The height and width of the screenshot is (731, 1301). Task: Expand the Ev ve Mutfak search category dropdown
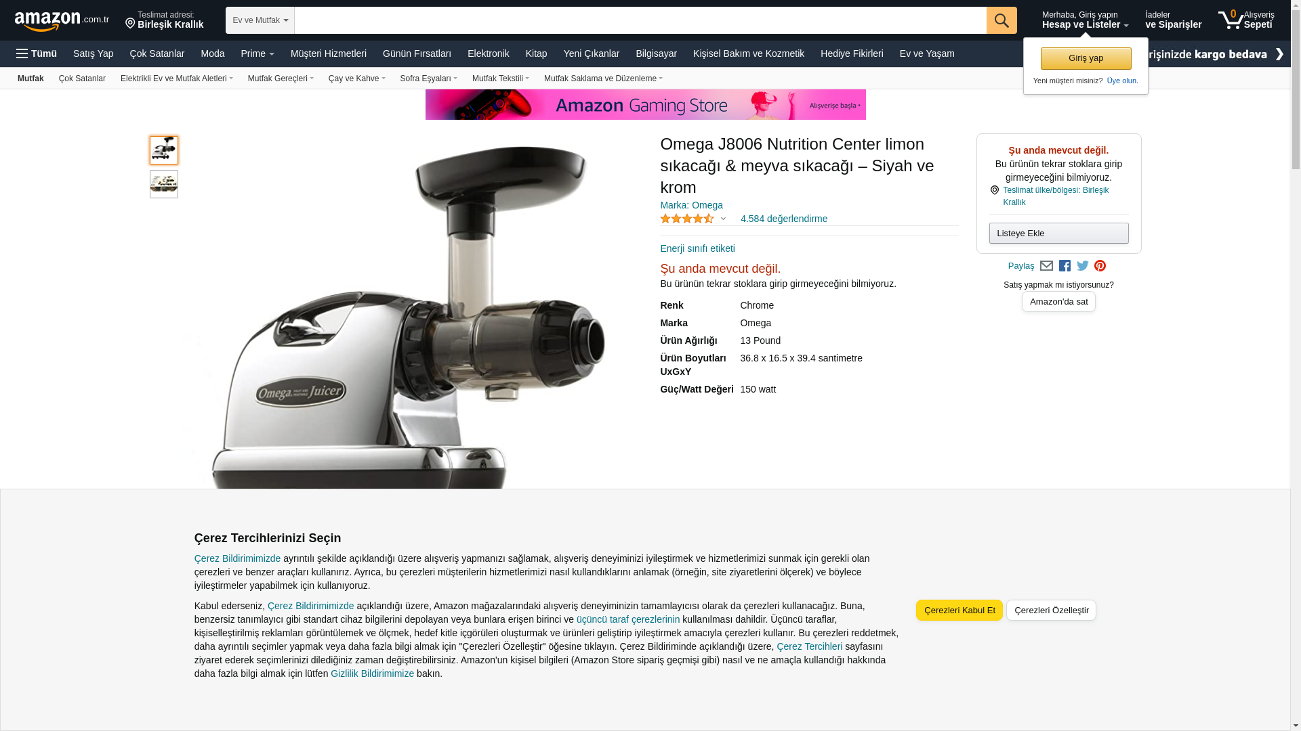pyautogui.click(x=260, y=20)
